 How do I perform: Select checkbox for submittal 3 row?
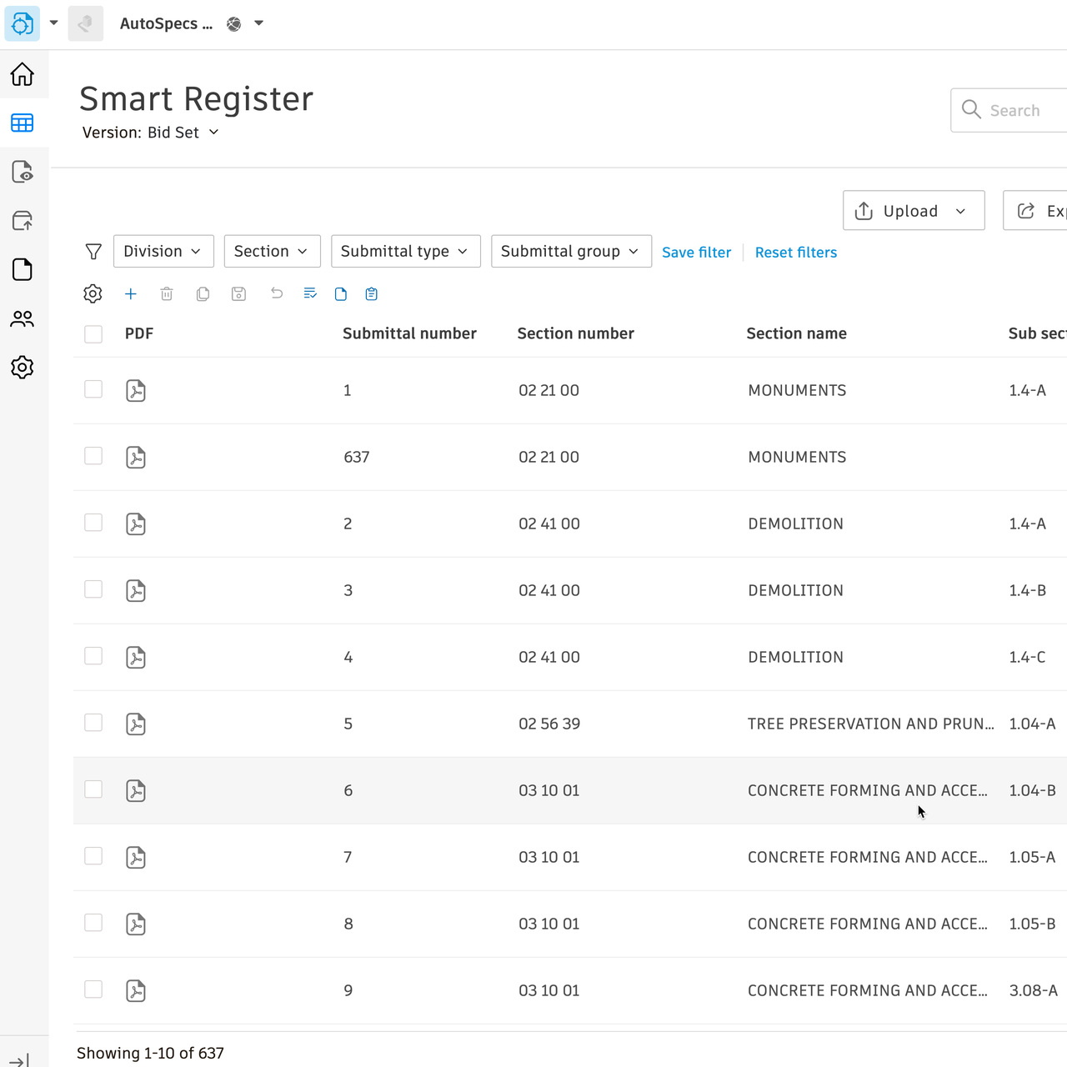point(93,589)
